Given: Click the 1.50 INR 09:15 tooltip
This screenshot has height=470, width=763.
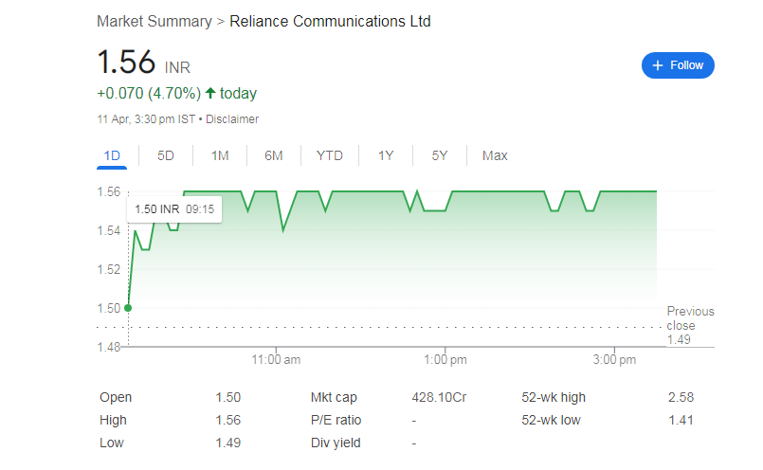Looking at the screenshot, I should (174, 209).
